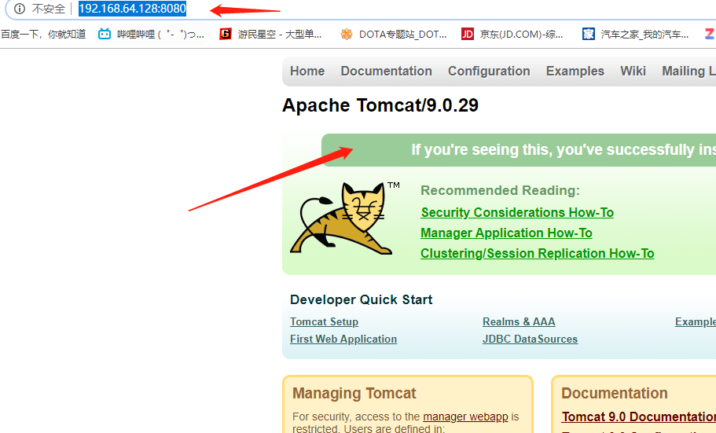The width and height of the screenshot is (716, 433).
Task: Click the Developer Quick Start heading
Action: click(x=362, y=299)
